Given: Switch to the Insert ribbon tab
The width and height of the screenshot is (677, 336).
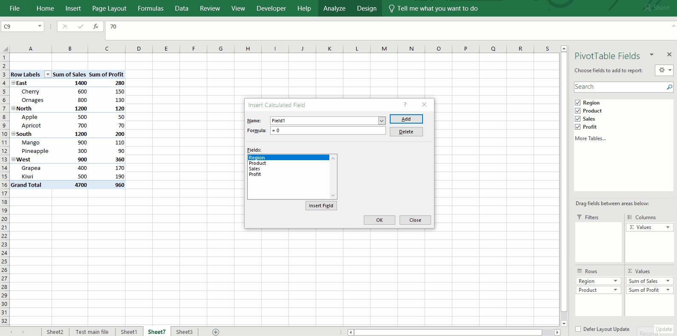Looking at the screenshot, I should (73, 8).
